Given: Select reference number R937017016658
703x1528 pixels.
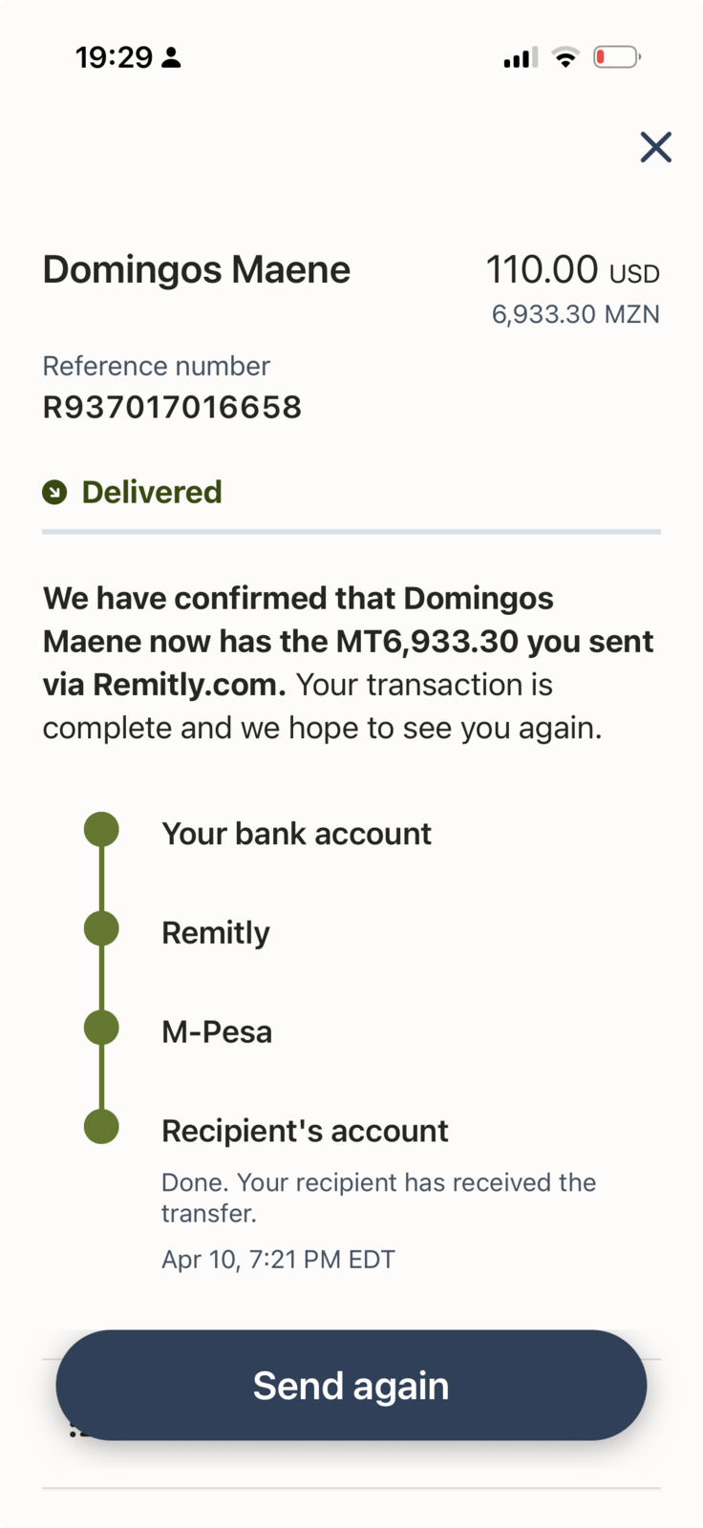Looking at the screenshot, I should pos(172,408).
